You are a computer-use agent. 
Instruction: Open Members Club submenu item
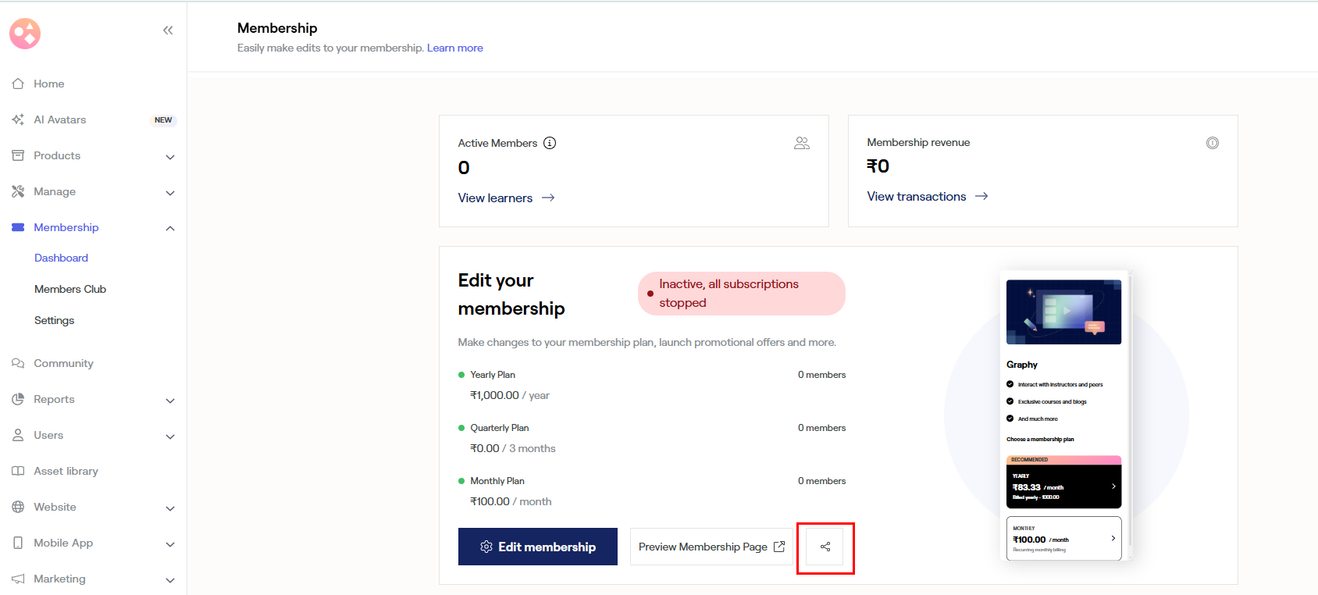pyautogui.click(x=70, y=289)
